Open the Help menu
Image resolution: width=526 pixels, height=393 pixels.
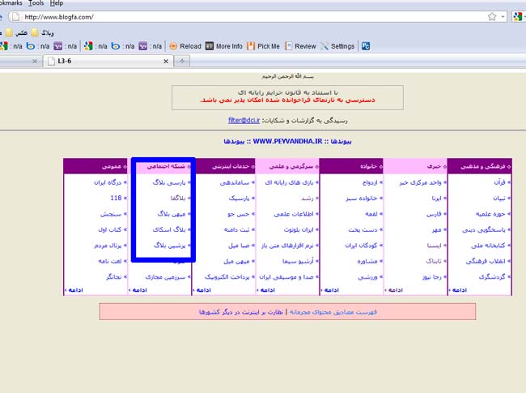(x=57, y=3)
